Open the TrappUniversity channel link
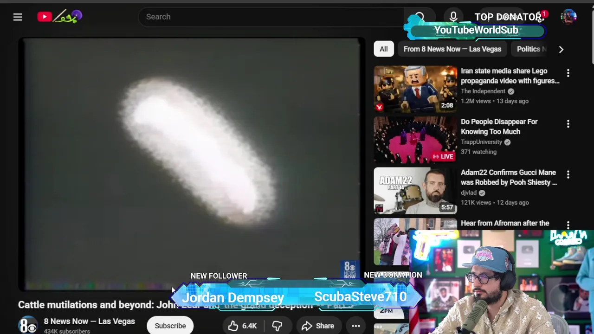This screenshot has height=334, width=594. [x=482, y=142]
